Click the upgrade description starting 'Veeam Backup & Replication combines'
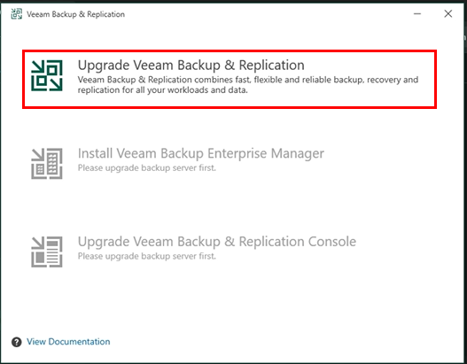This screenshot has height=364, width=467. coord(248,85)
